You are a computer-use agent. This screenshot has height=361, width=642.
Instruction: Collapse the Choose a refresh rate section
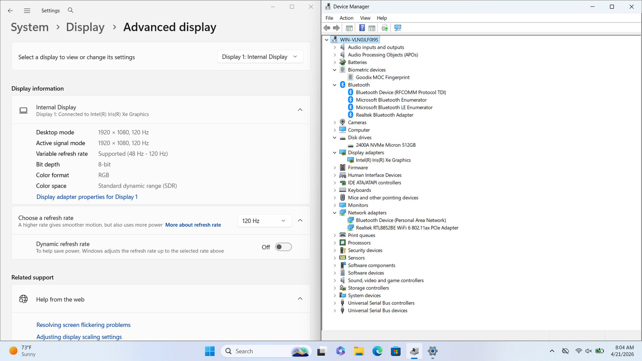click(300, 221)
